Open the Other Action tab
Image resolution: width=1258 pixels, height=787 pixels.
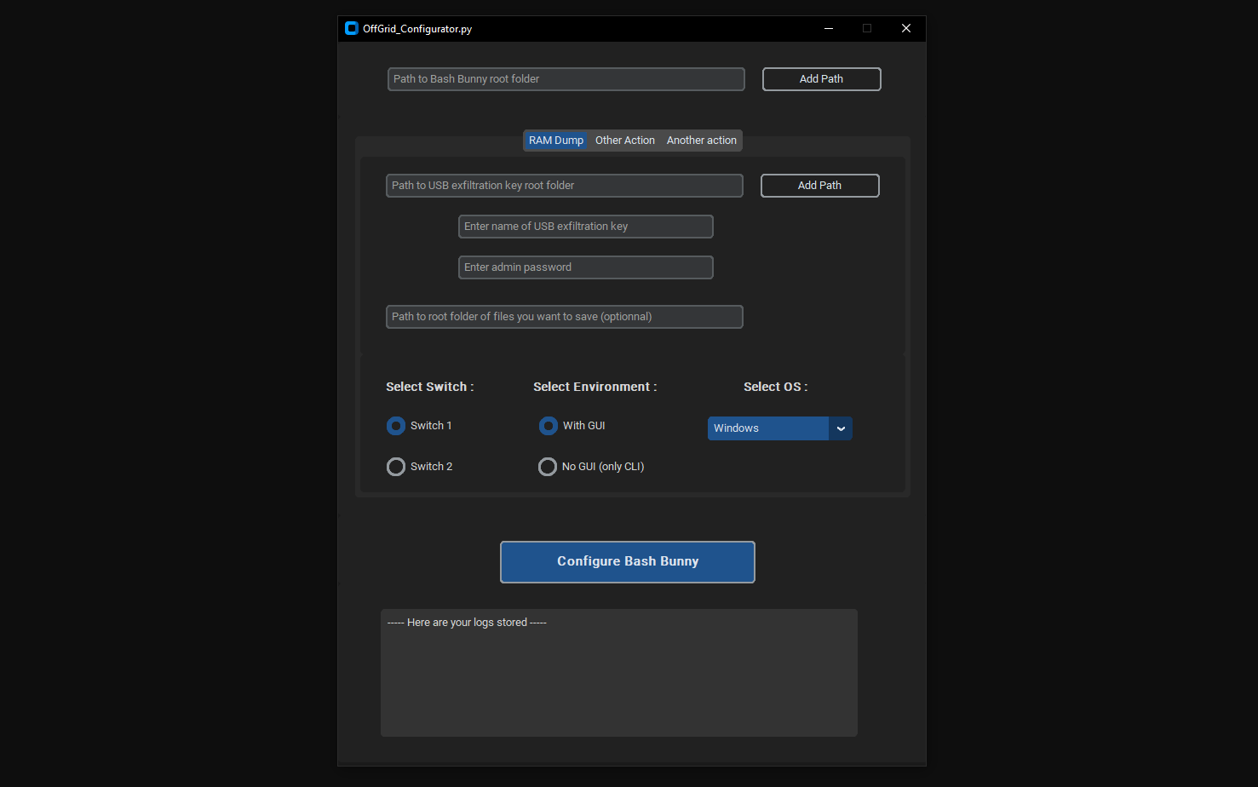click(x=625, y=141)
